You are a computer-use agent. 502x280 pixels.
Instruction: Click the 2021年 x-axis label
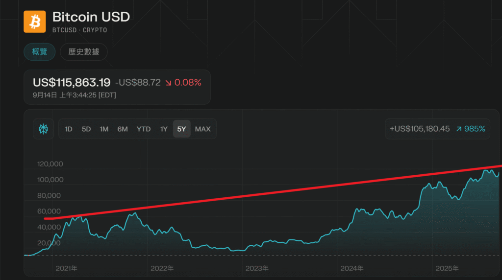(67, 268)
